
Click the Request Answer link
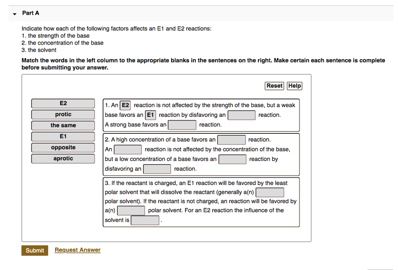pos(77,249)
